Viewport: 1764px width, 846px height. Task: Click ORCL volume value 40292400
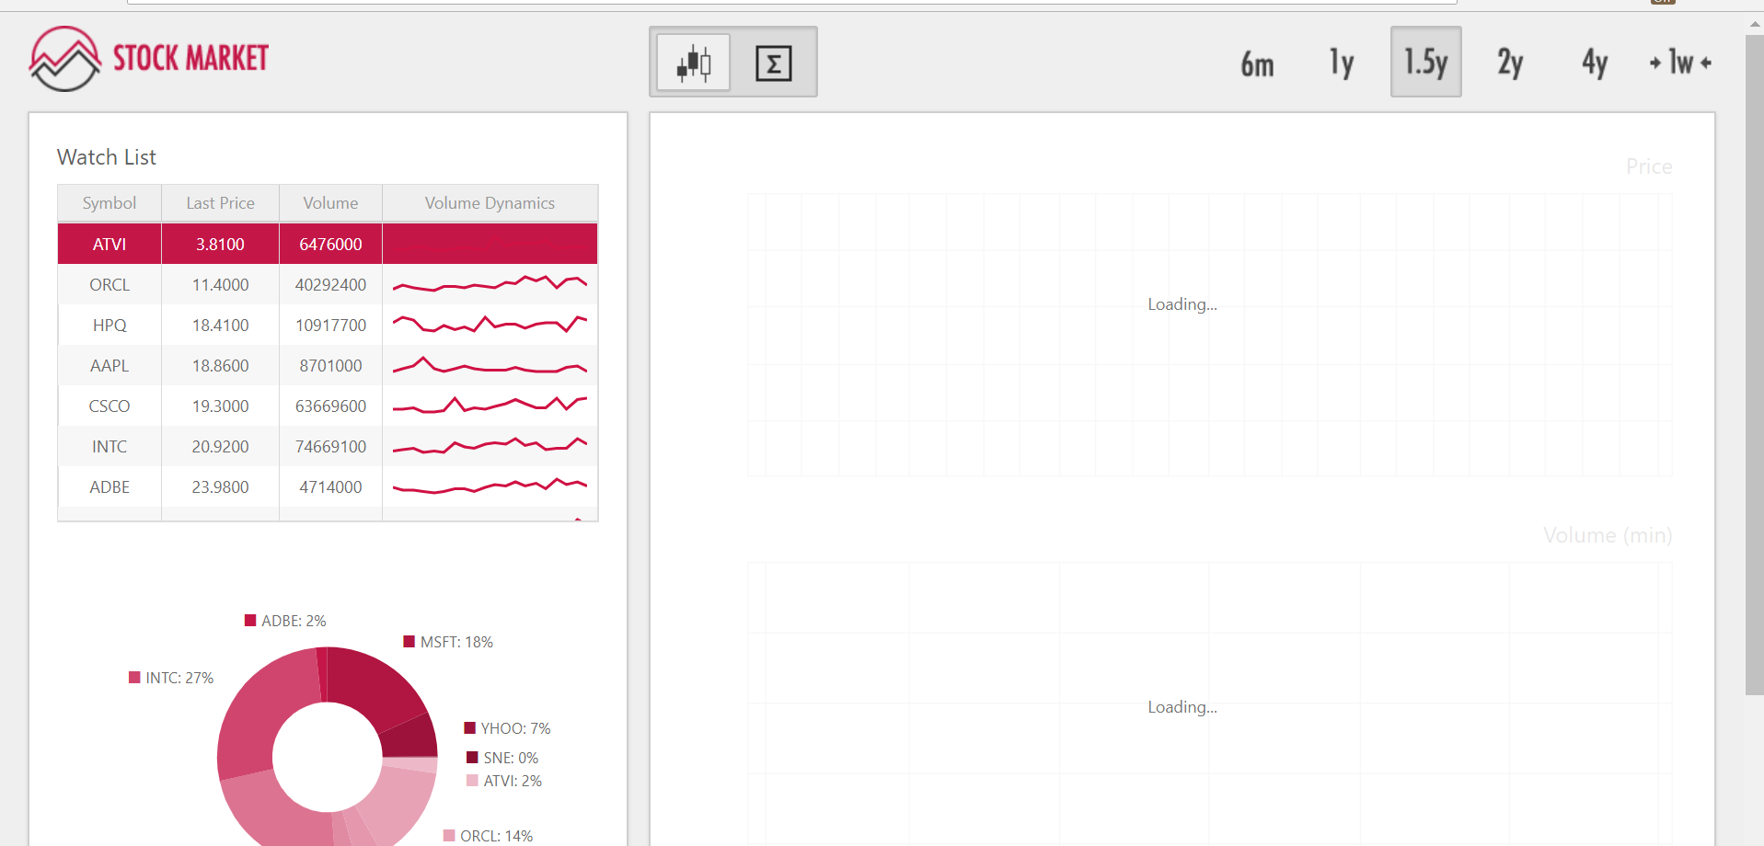330,284
